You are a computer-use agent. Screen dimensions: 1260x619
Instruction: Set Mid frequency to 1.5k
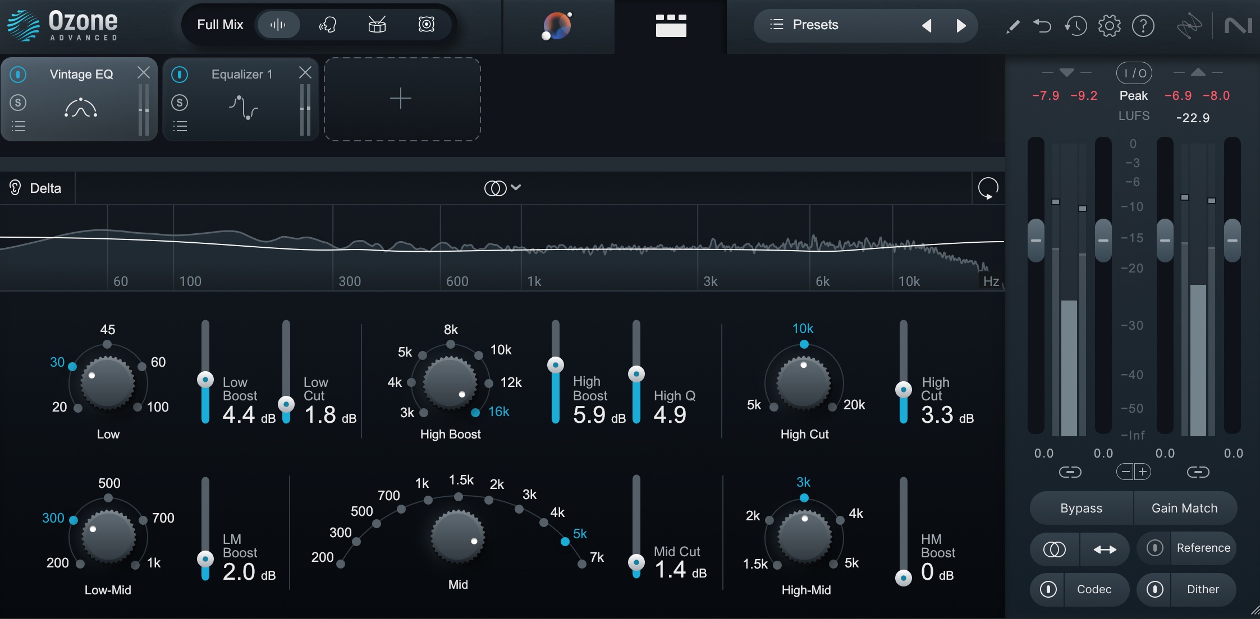coord(459,497)
